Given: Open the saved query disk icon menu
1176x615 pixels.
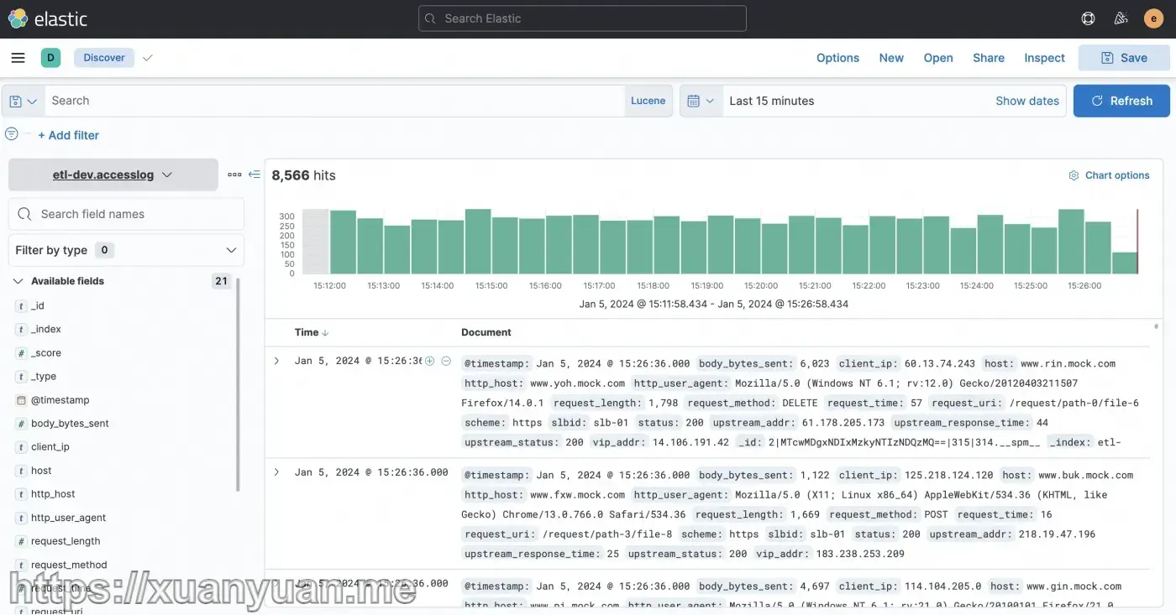Looking at the screenshot, I should (x=23, y=101).
